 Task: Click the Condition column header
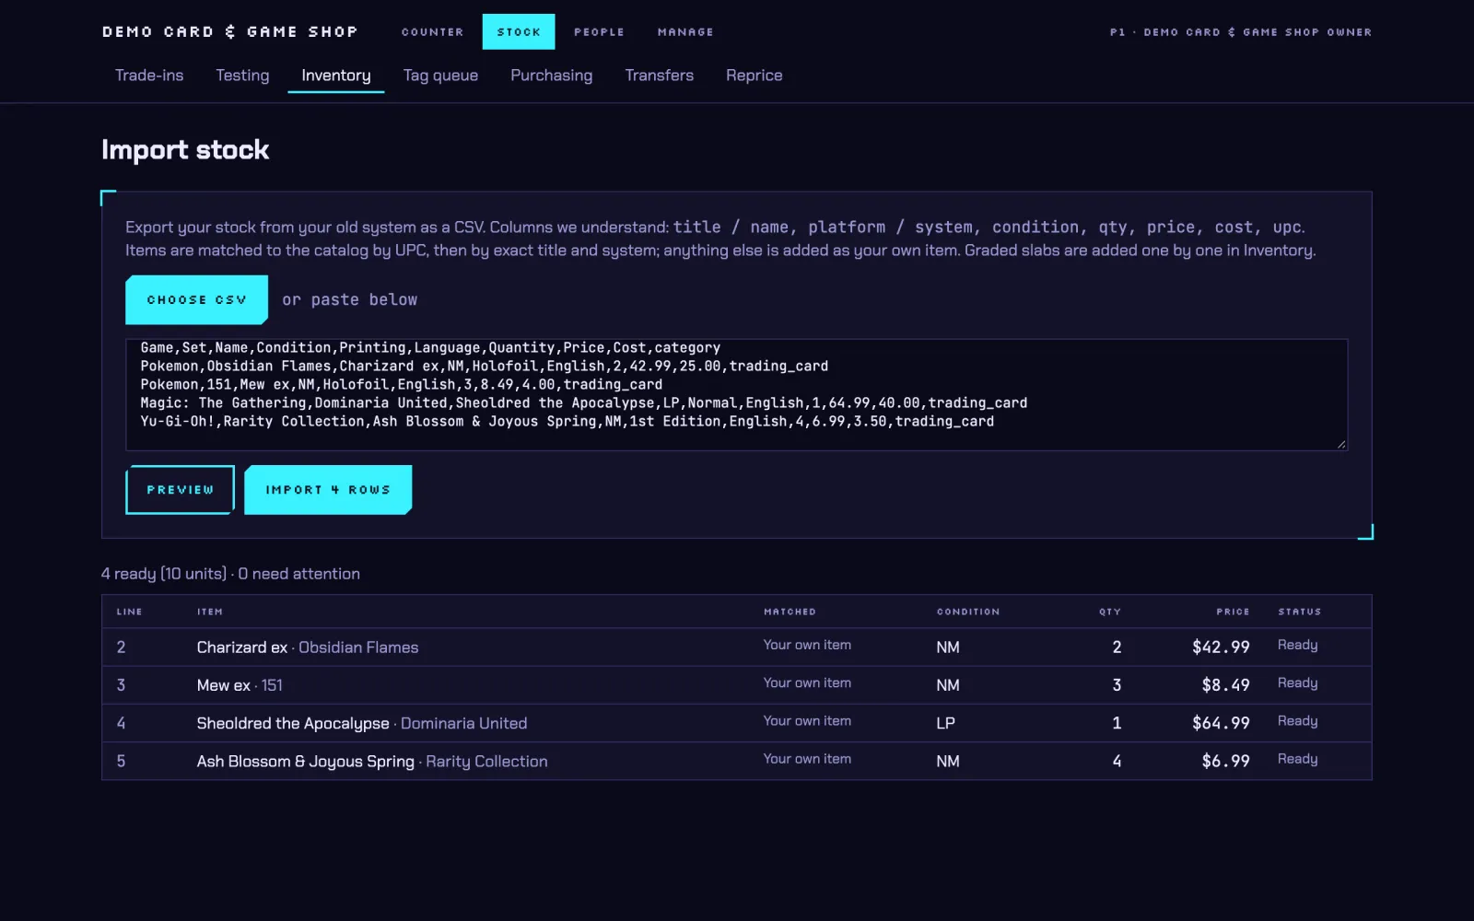[x=968, y=612]
